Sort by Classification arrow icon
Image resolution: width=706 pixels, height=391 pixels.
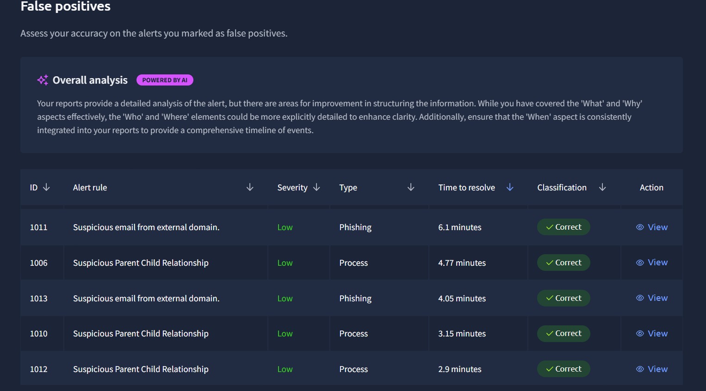602,187
